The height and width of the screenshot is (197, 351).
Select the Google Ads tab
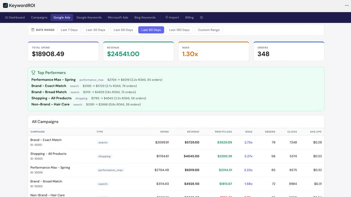click(x=62, y=18)
